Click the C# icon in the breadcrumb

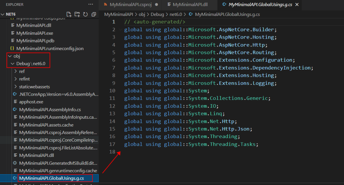191,14
